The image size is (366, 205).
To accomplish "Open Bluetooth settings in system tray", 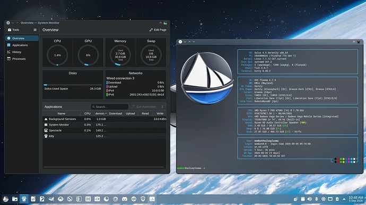I will pos(317,199).
